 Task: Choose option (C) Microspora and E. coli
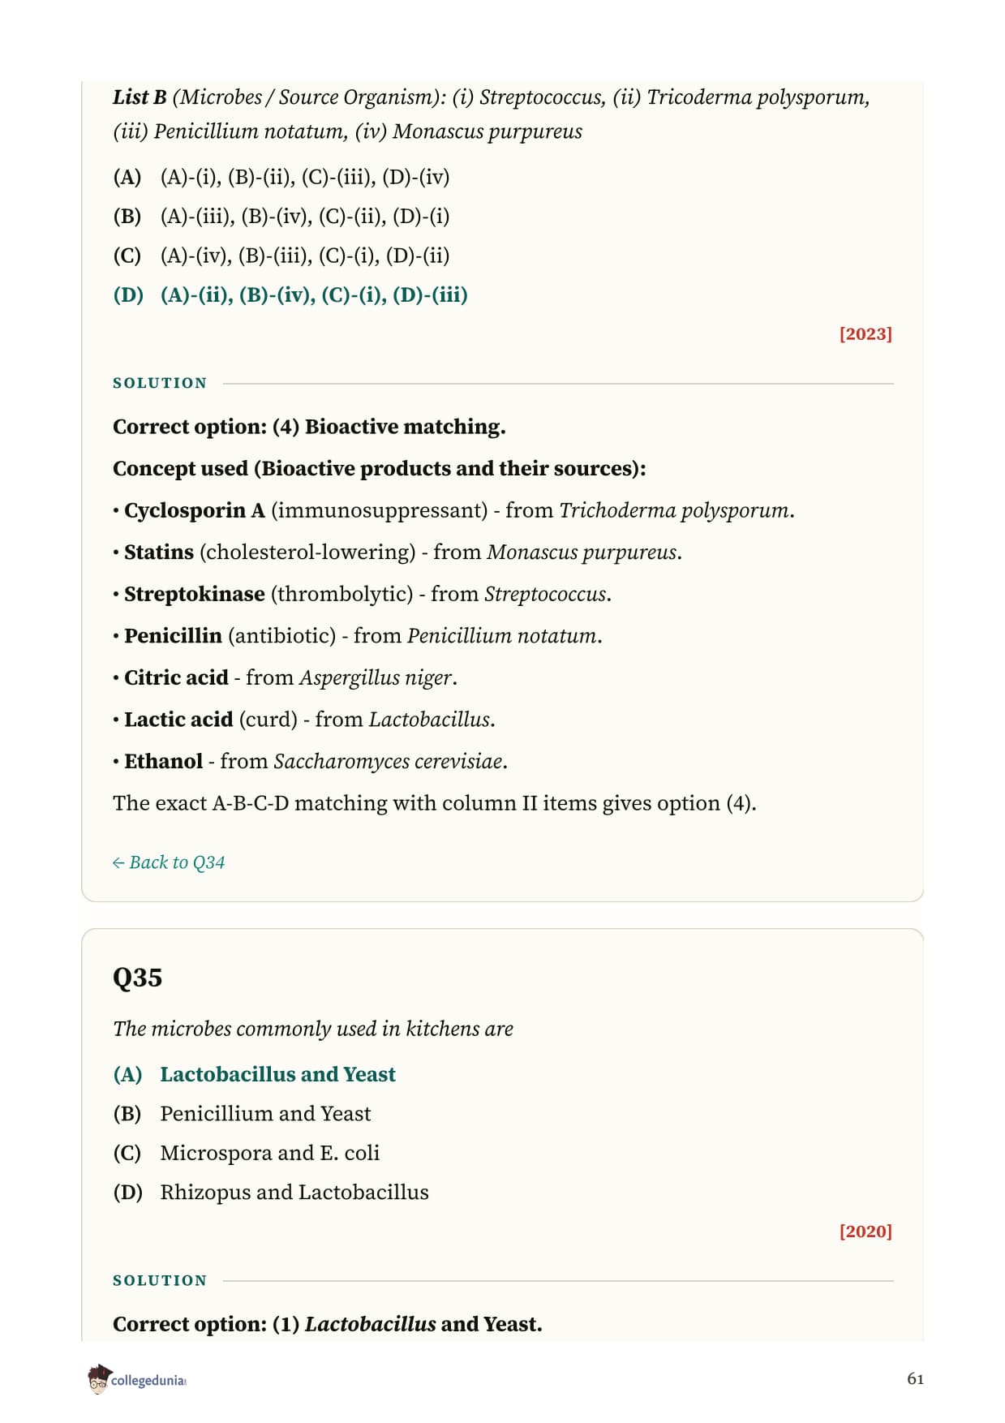pyautogui.click(x=246, y=1153)
